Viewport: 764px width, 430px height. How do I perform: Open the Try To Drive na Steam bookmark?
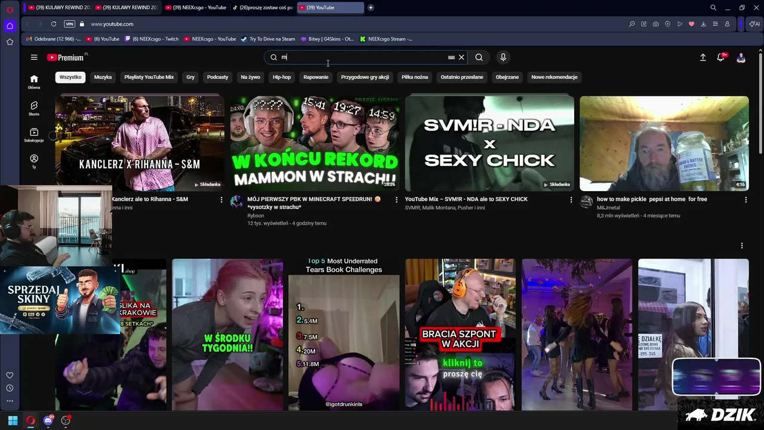(x=267, y=39)
